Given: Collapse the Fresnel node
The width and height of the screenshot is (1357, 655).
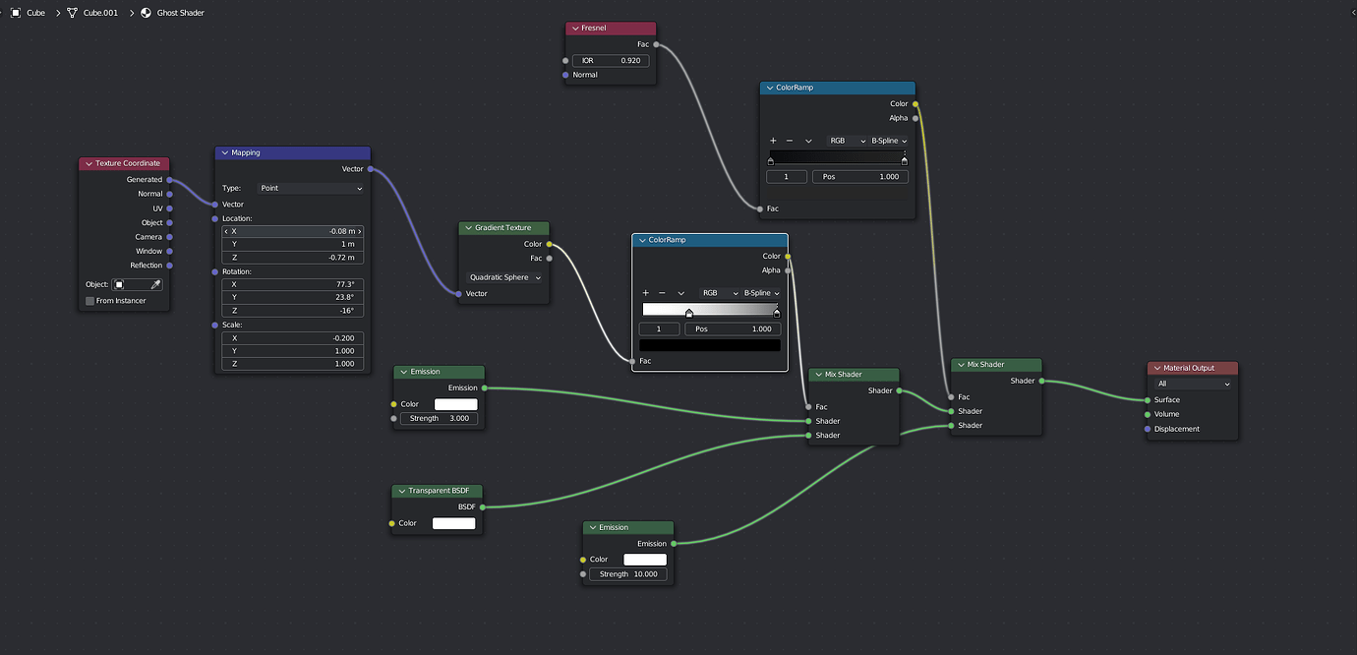Looking at the screenshot, I should 575,29.
